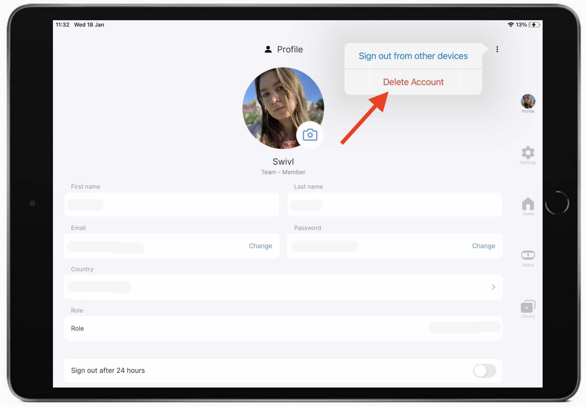Tap the camera icon to change photo

tap(310, 135)
